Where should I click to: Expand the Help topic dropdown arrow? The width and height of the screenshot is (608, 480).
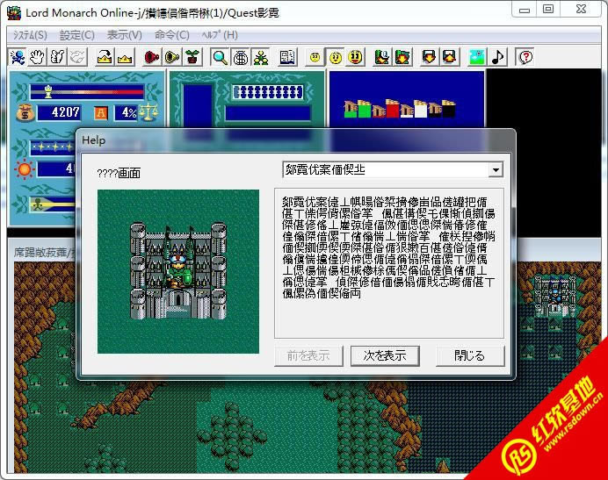(x=496, y=170)
